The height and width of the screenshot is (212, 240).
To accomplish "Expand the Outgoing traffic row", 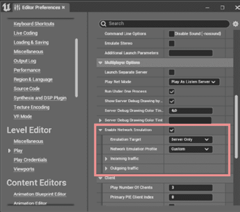I will (x=106, y=169).
